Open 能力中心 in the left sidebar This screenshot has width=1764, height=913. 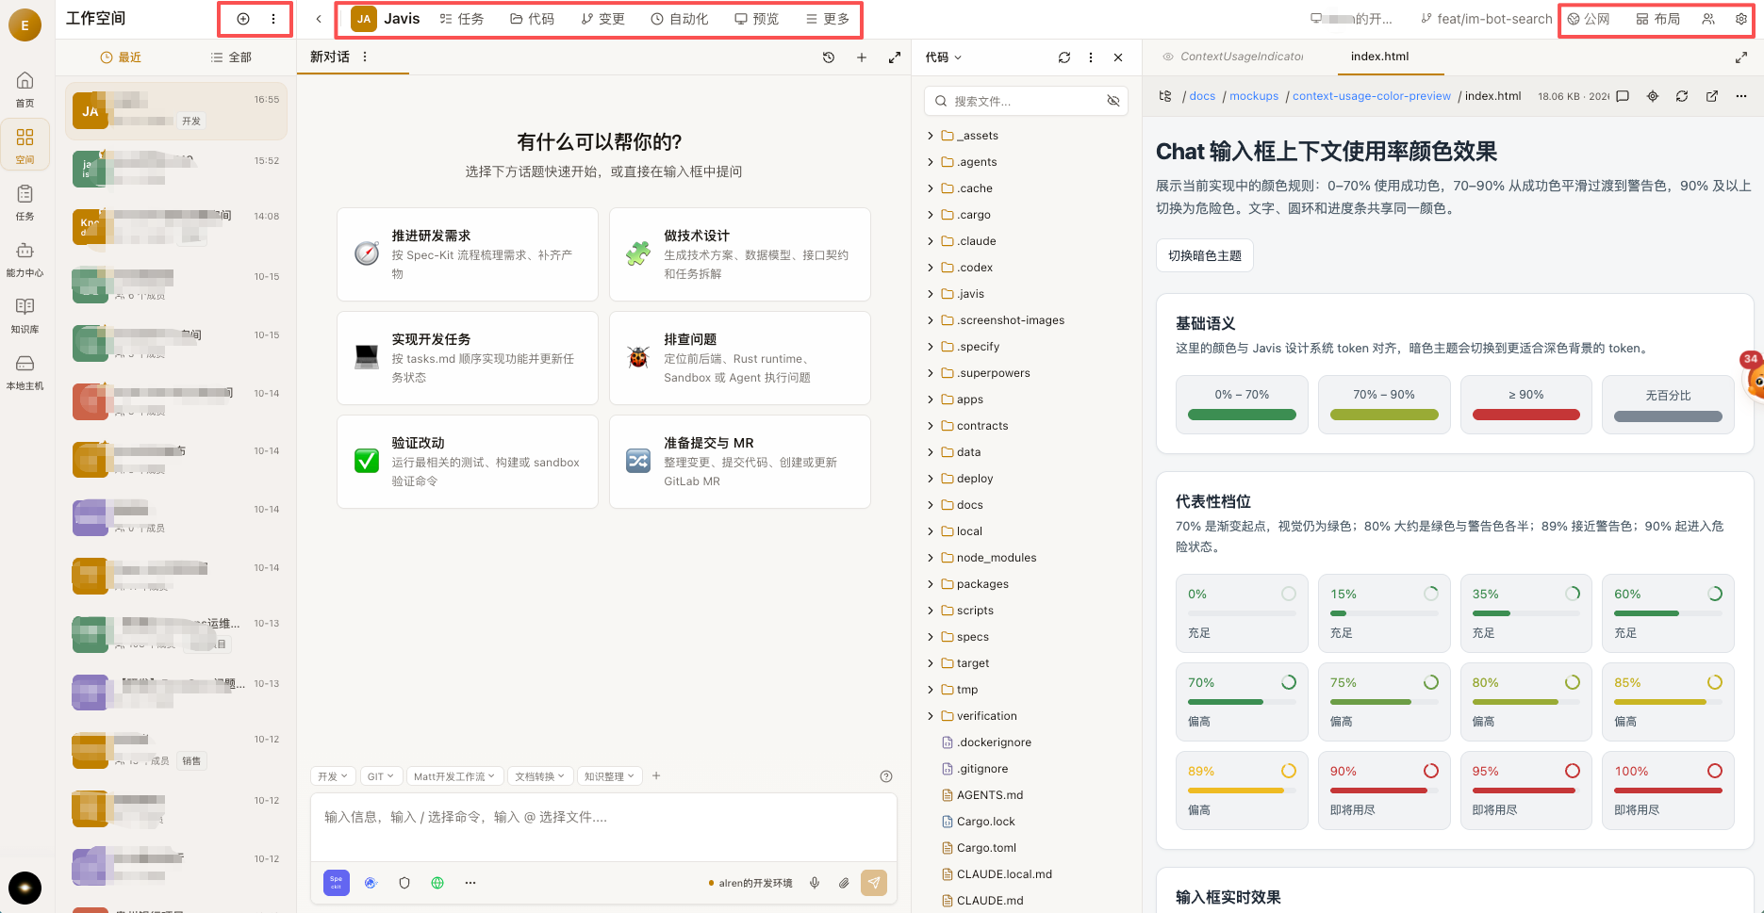tap(25, 259)
